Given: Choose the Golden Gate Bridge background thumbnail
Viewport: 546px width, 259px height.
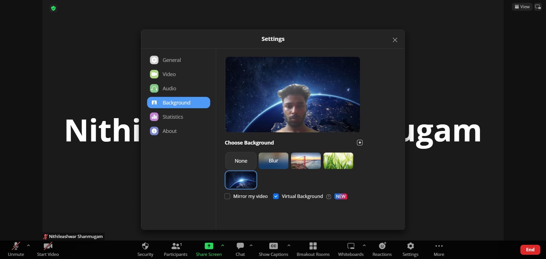Looking at the screenshot, I should (306, 161).
